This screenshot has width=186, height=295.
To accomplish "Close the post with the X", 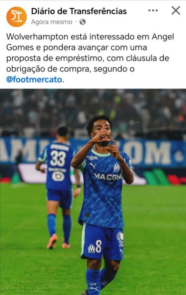I will 176,10.
